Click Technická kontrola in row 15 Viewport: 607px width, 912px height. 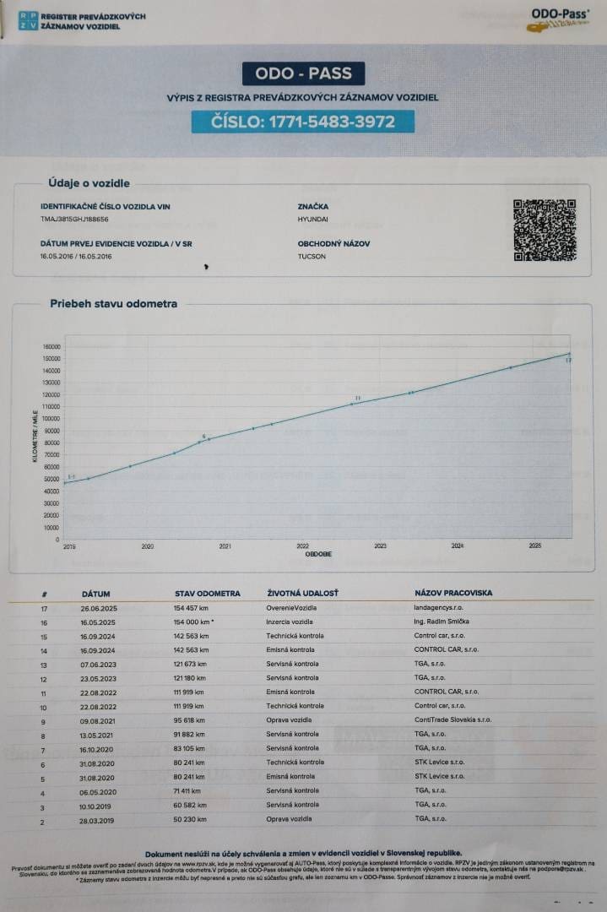(295, 636)
